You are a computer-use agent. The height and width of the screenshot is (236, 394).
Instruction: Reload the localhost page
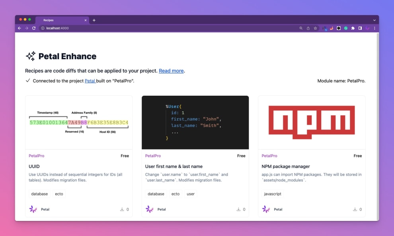pos(34,28)
